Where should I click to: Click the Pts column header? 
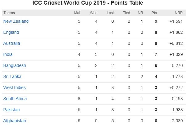(x=154, y=13)
